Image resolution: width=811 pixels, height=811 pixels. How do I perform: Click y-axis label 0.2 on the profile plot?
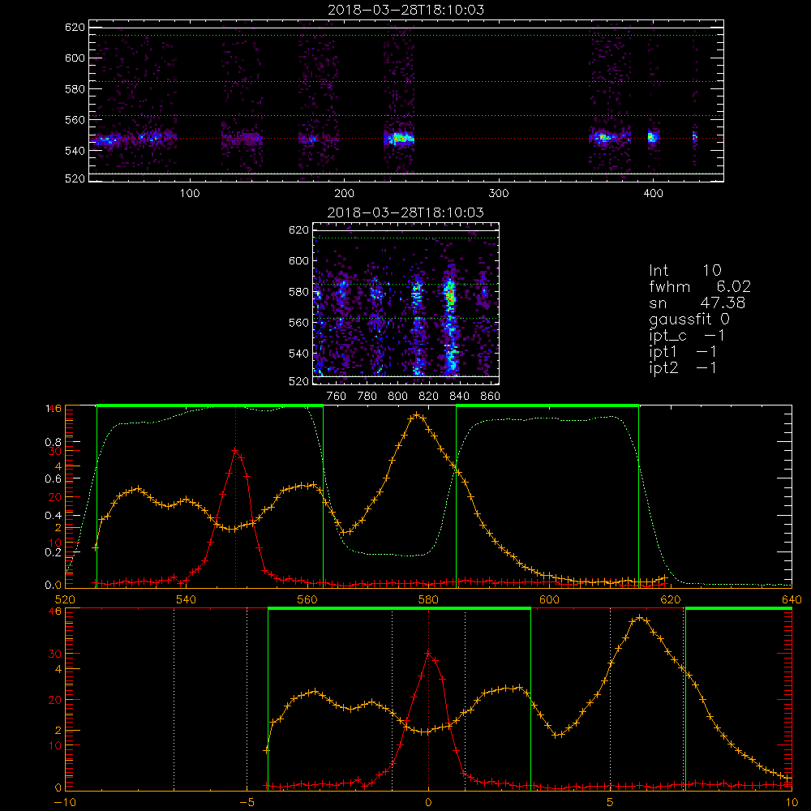[x=54, y=551]
